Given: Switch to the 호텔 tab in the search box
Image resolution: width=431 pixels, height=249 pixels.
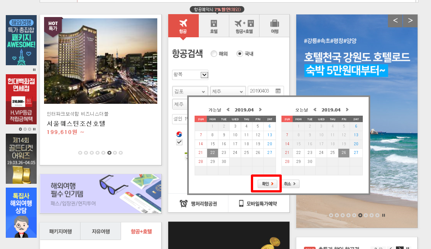Looking at the screenshot, I should pos(214,26).
